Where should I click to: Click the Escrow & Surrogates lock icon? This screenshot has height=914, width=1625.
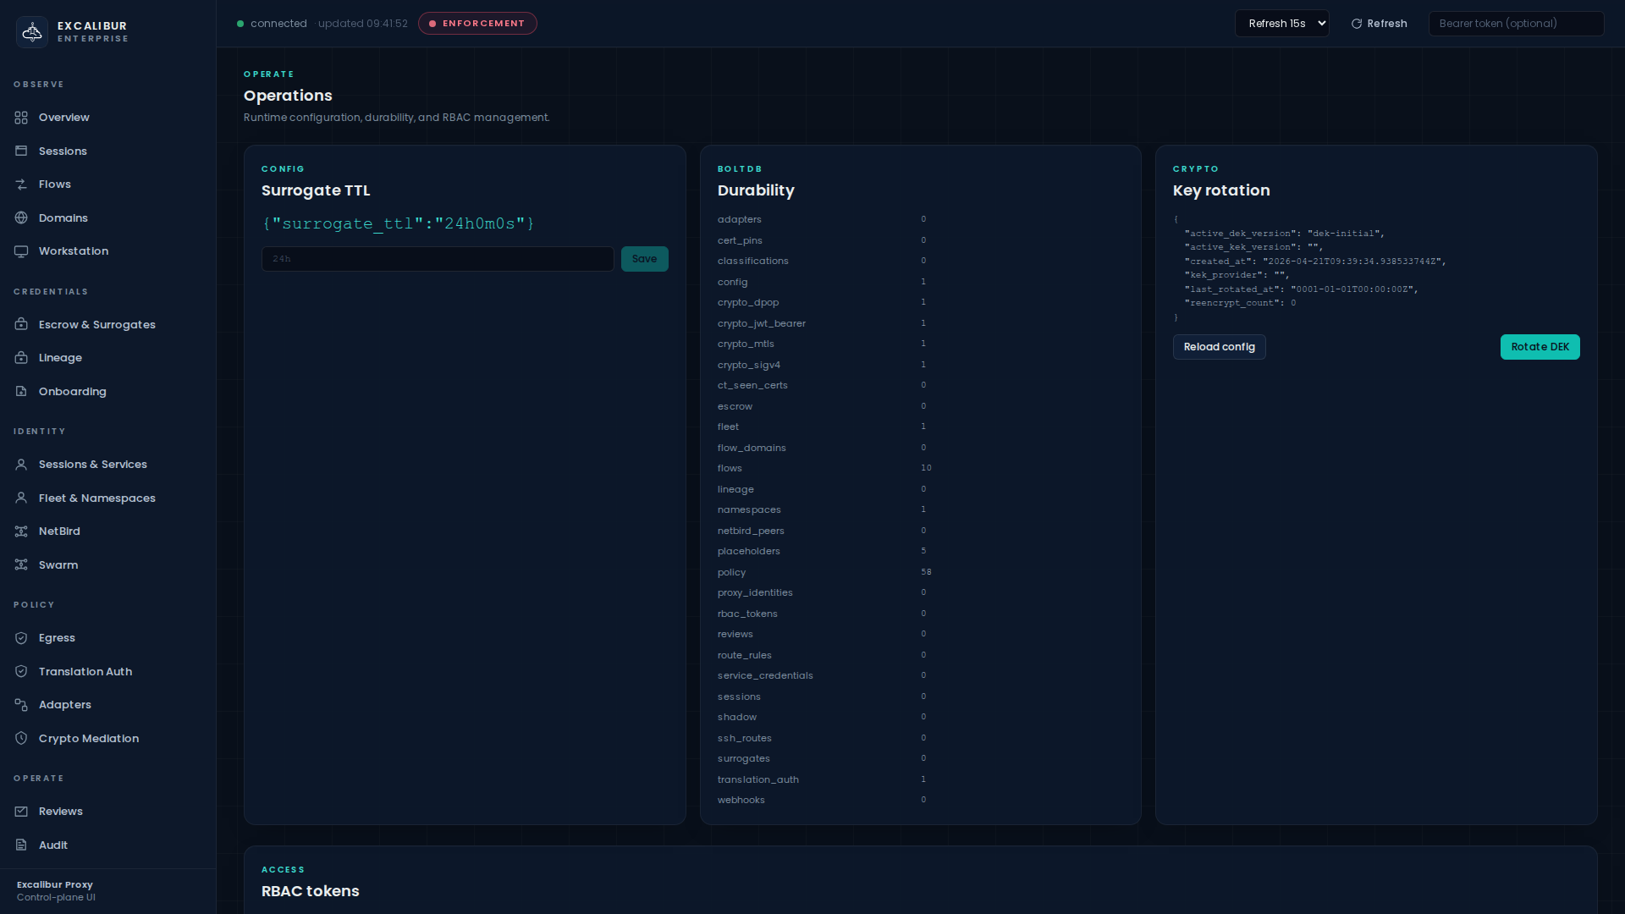21,325
